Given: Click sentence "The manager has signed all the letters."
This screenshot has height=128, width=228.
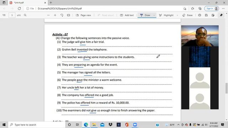Looking at the screenshot, I should [x=86, y=72].
